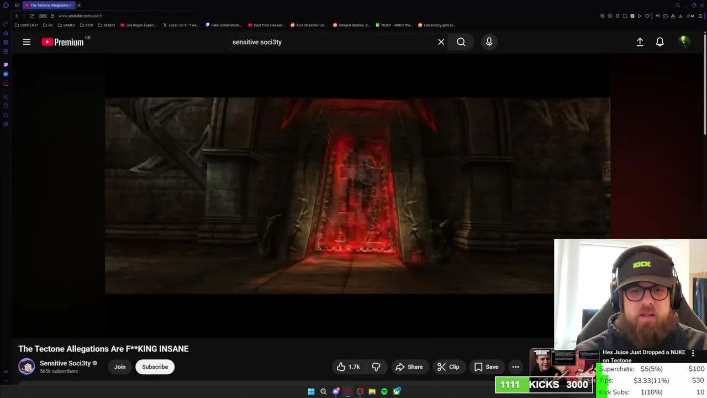Dislike the video
The image size is (707, 398).
[376, 367]
